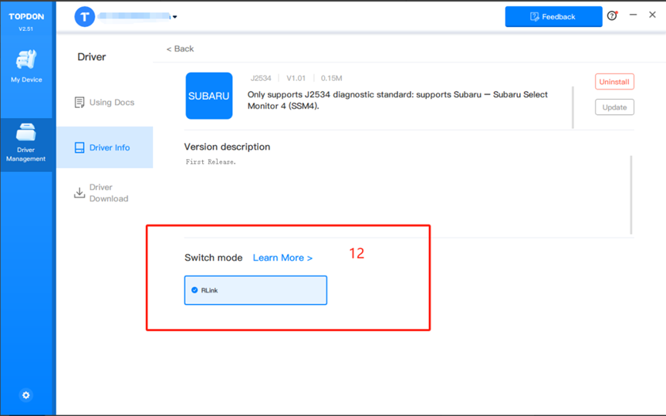Image resolution: width=666 pixels, height=416 pixels.
Task: Click the Subaru driver description text
Action: (397, 100)
